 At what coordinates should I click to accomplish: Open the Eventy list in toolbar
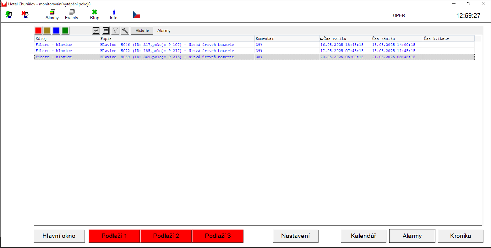point(72,14)
